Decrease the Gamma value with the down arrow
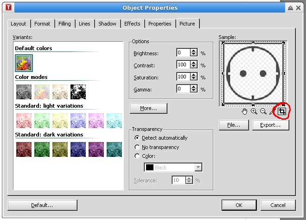 click(194, 91)
